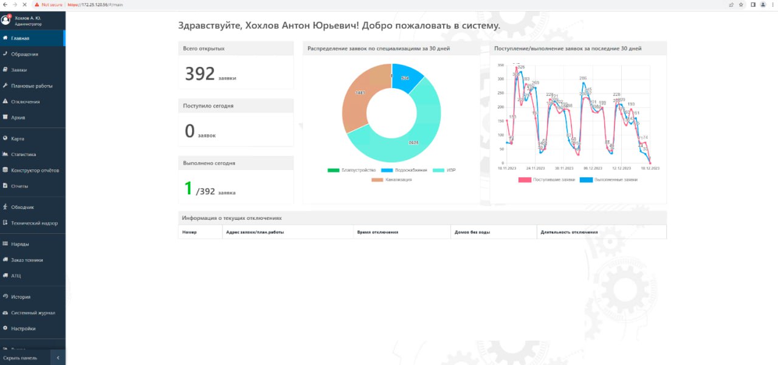The height and width of the screenshot is (365, 778).
Task: Collapse sidebar using the Скрыть панель chevron
Action: point(58,358)
